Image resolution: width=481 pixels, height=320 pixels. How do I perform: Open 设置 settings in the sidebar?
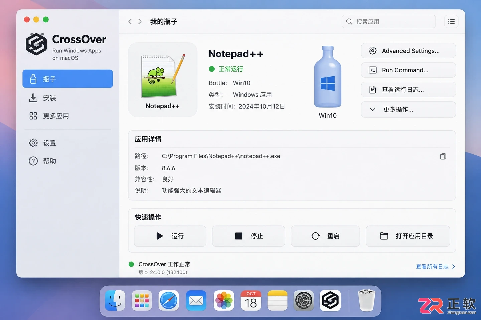(x=67, y=143)
